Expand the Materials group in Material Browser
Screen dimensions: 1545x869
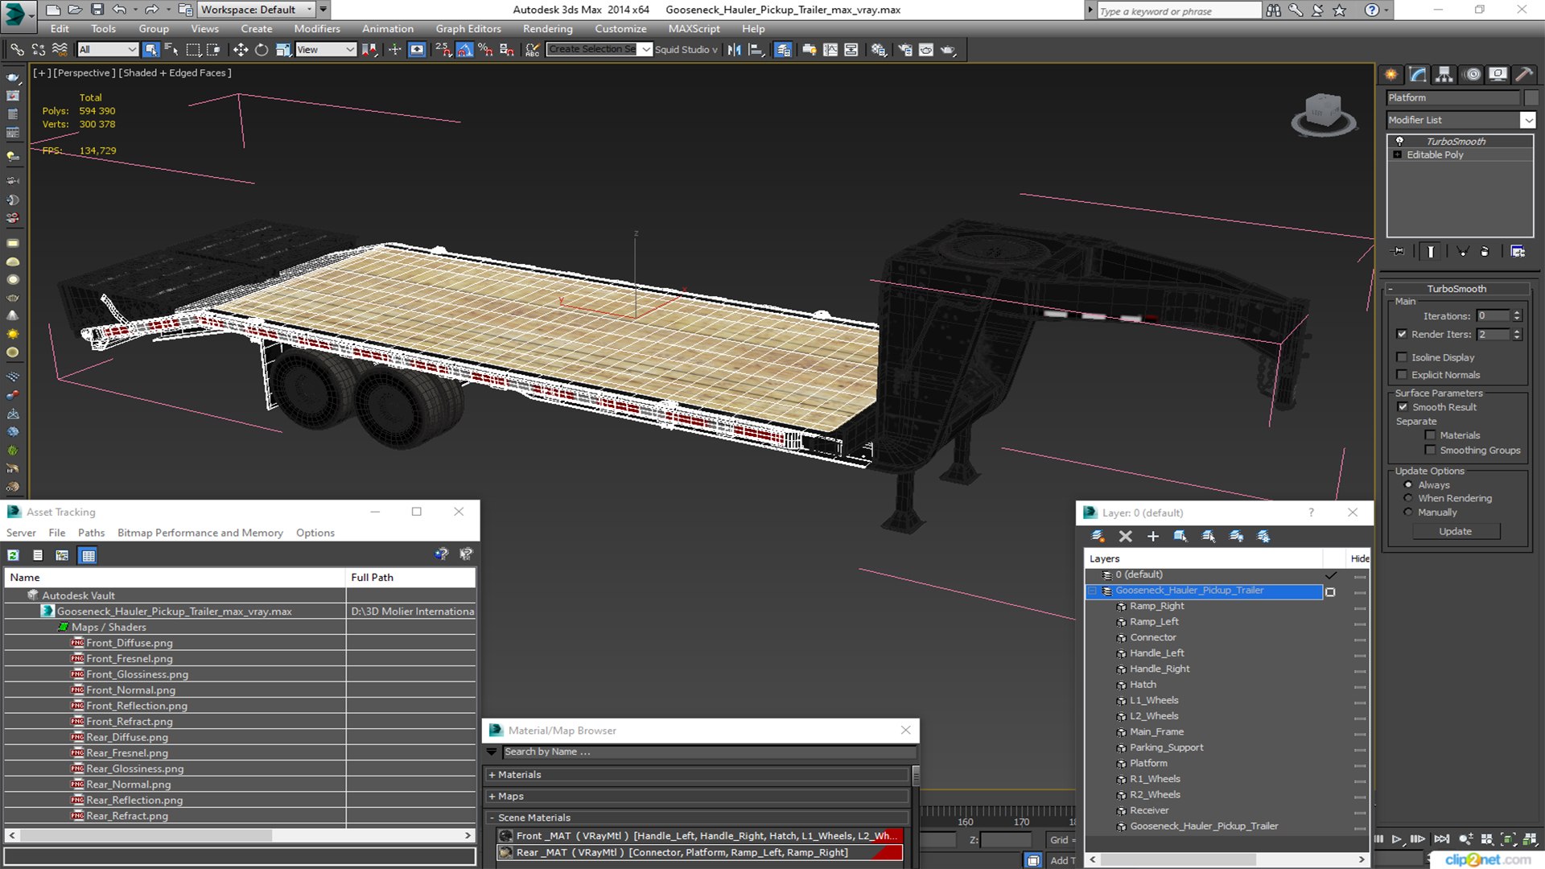click(x=698, y=775)
